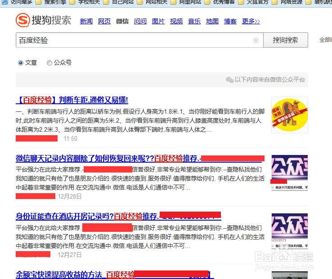Clear the search box with the X icon

point(256,40)
